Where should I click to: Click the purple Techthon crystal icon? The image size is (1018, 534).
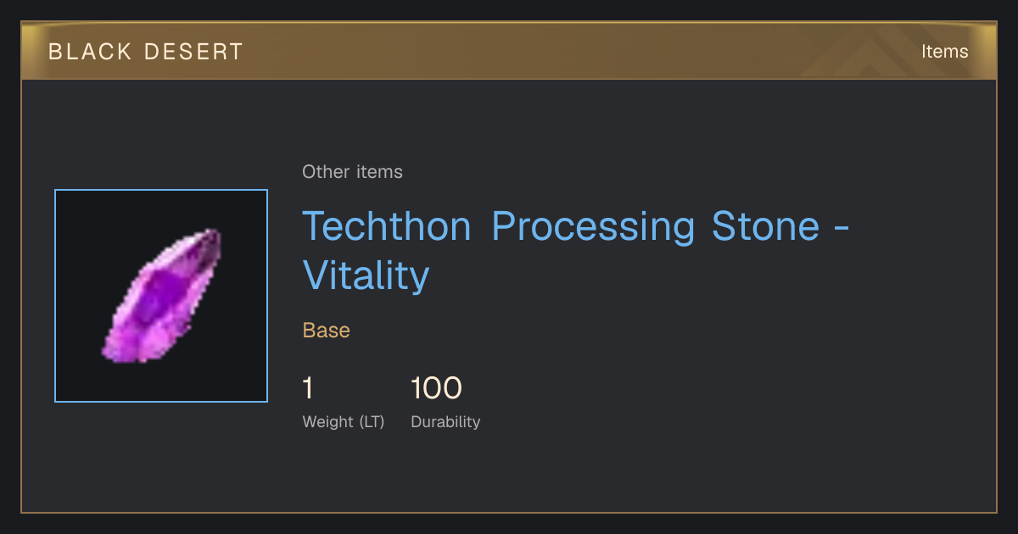pyautogui.click(x=161, y=296)
